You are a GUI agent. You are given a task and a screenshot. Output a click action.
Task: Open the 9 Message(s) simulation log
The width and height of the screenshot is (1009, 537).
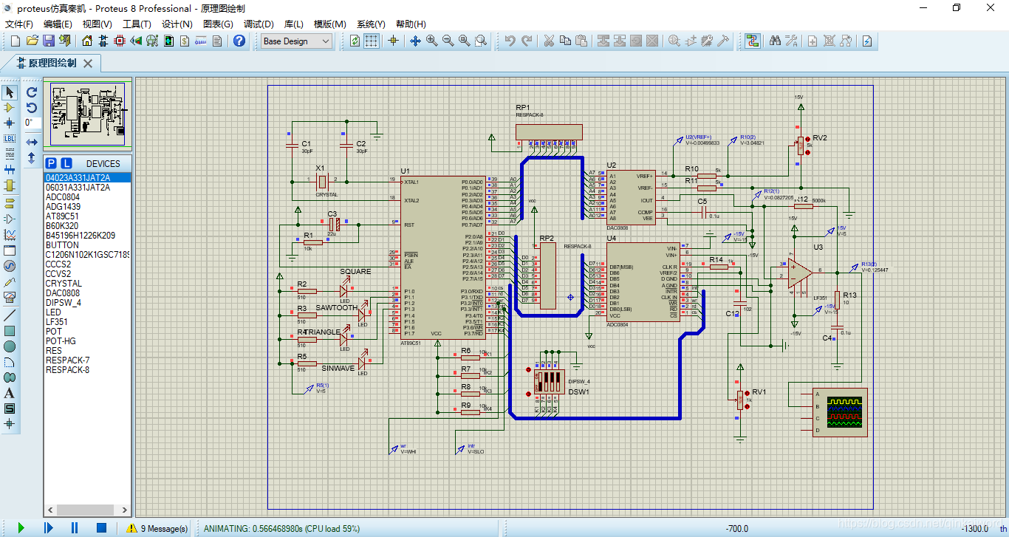click(157, 528)
